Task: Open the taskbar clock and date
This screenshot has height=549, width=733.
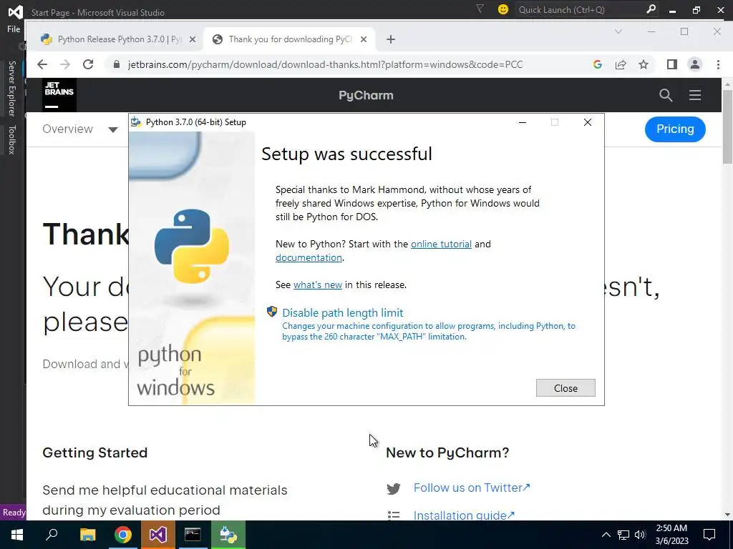Action: pos(671,535)
